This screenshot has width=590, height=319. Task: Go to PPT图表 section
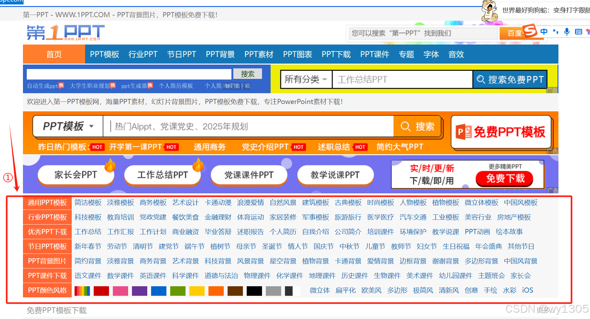pos(297,54)
